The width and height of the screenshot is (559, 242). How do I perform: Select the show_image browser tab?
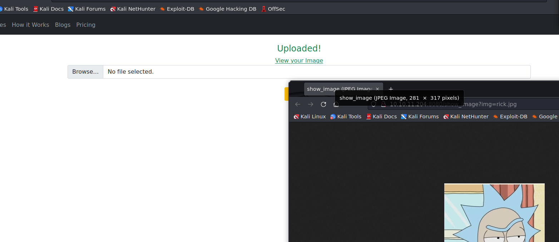(343, 89)
